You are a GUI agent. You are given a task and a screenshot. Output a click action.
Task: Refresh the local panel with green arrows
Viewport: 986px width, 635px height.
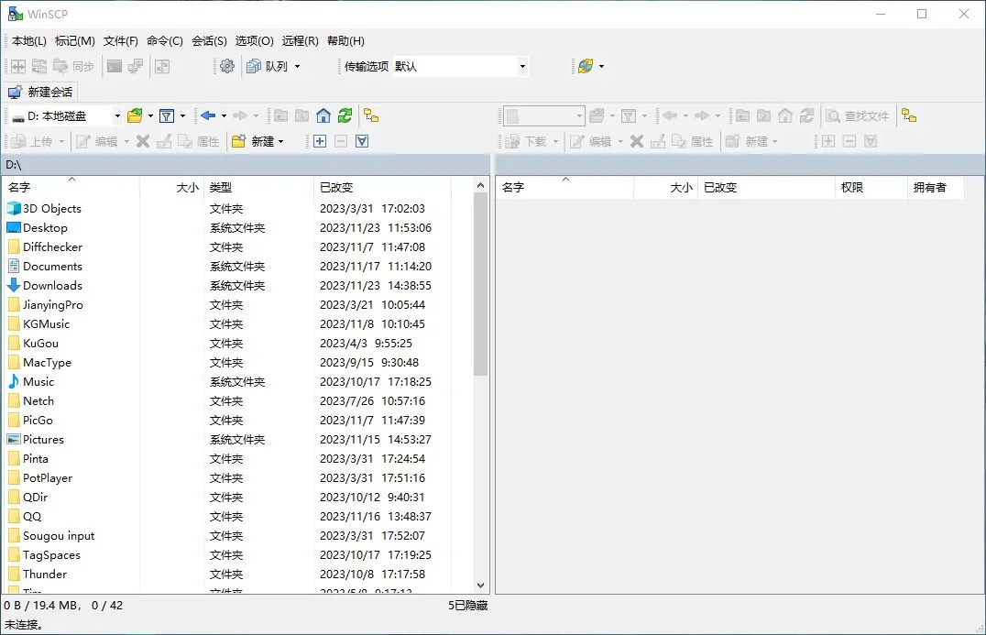[x=345, y=115]
